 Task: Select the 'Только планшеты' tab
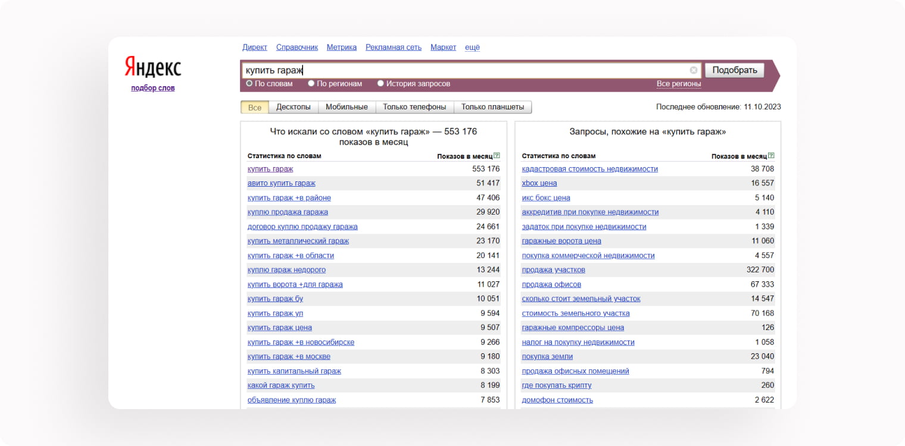pos(492,107)
